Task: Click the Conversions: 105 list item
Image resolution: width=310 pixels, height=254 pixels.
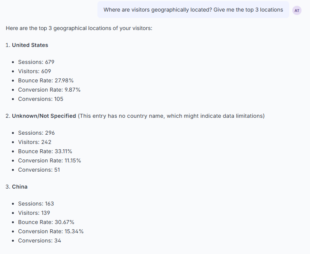Action: point(41,99)
